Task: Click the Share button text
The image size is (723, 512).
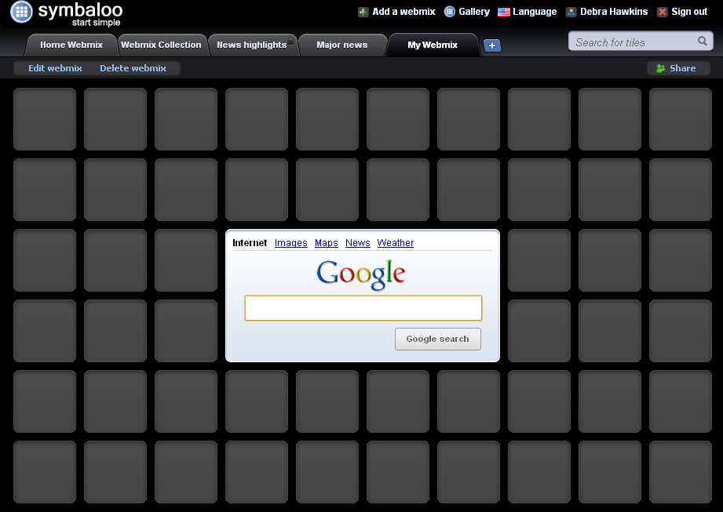Action: [682, 68]
